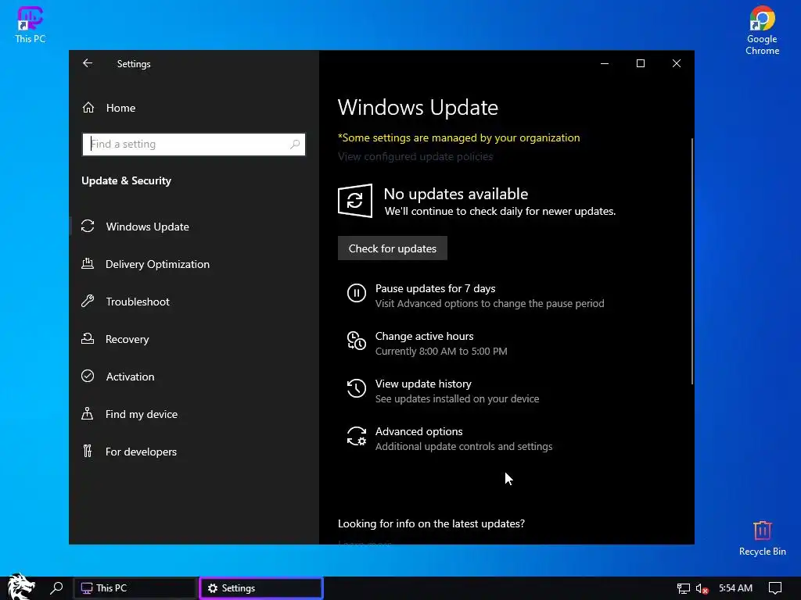801x600 pixels.
Task: Click the pause circle icon
Action: click(357, 294)
